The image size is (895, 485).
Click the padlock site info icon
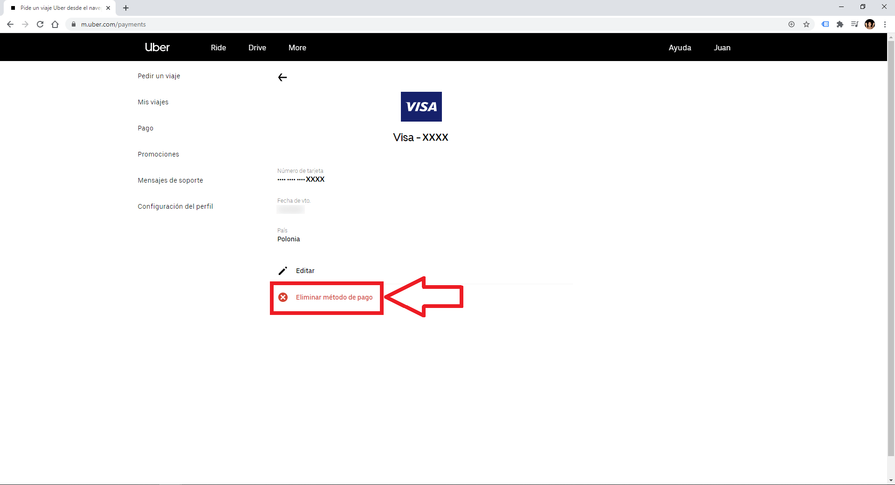pos(73,24)
